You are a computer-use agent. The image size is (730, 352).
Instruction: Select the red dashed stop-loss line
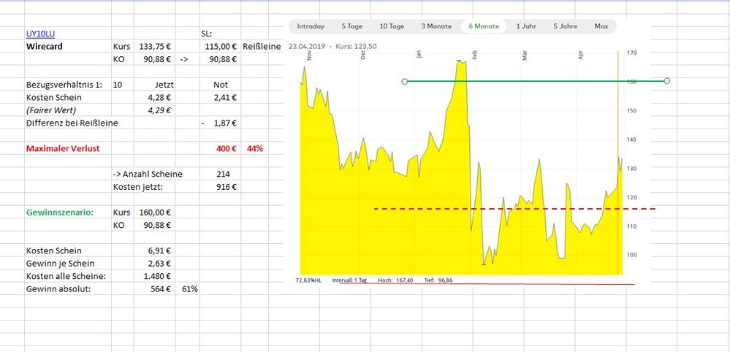[x=512, y=209]
